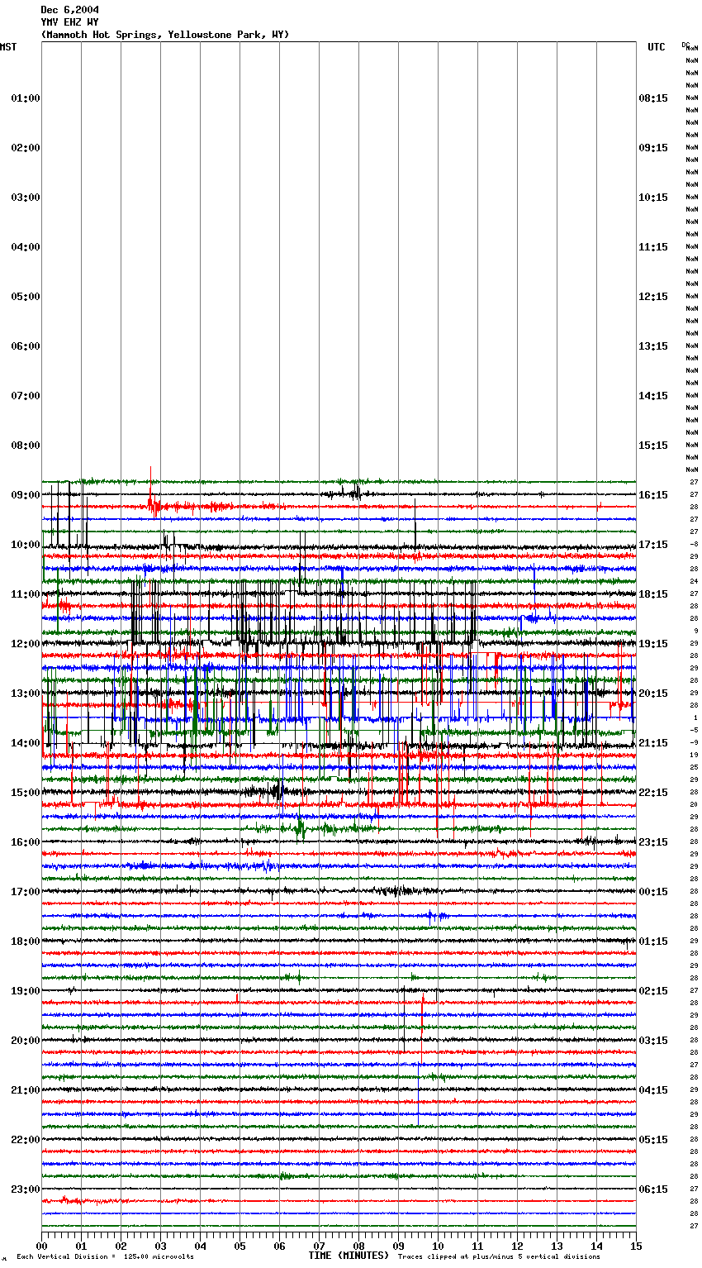The height and width of the screenshot is (1268, 702).
Task: Click the UTC label "06:15"
Action: coord(653,1189)
